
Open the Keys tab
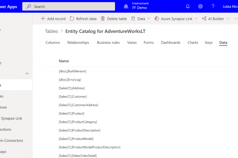[209, 43]
